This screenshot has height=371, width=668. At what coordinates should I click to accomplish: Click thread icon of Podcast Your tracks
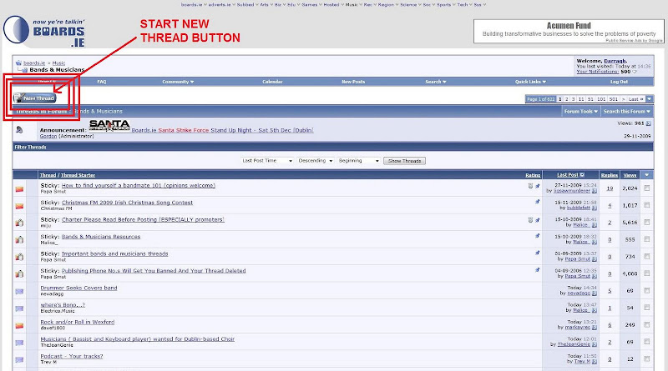tap(19, 359)
